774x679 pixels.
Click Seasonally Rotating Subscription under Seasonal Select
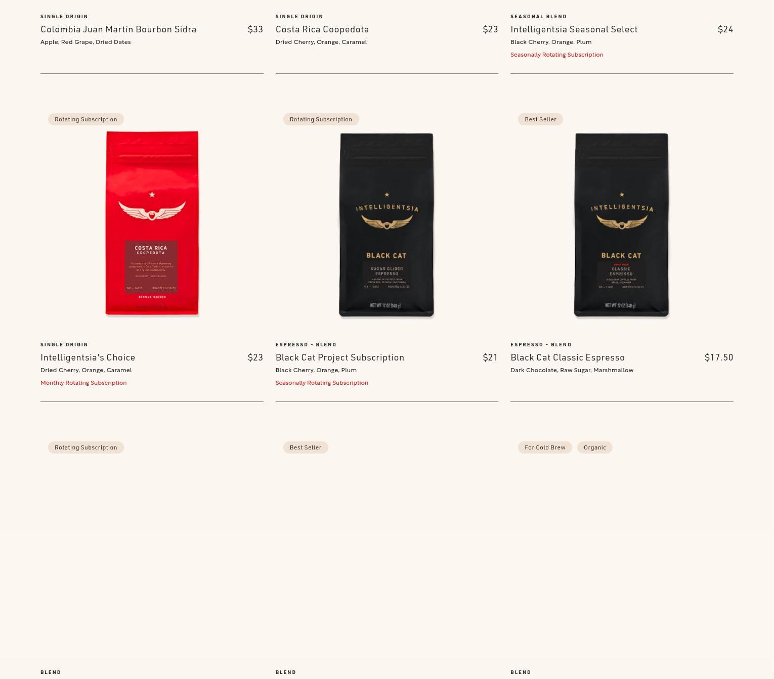[557, 55]
